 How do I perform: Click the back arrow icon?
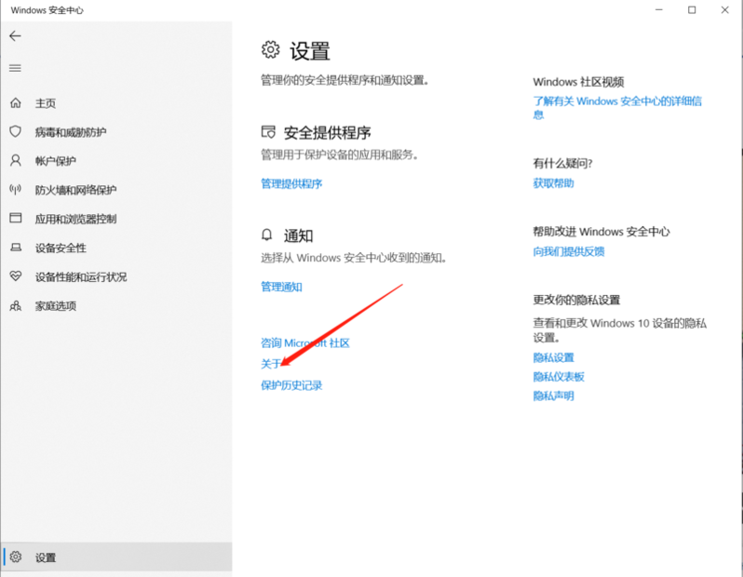click(x=15, y=36)
